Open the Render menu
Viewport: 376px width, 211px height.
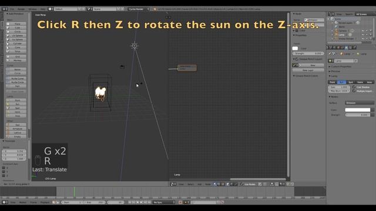[x=21, y=9]
